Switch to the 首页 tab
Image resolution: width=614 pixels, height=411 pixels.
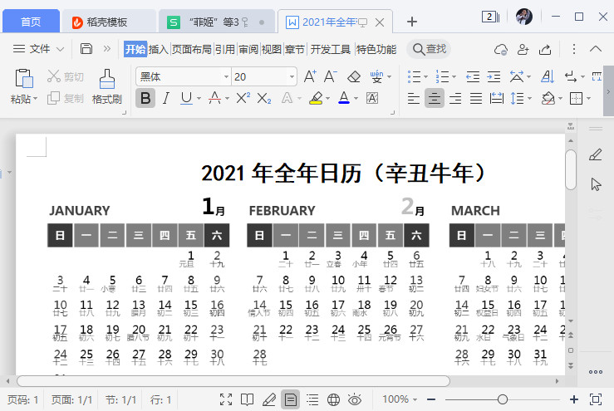pyautogui.click(x=31, y=22)
